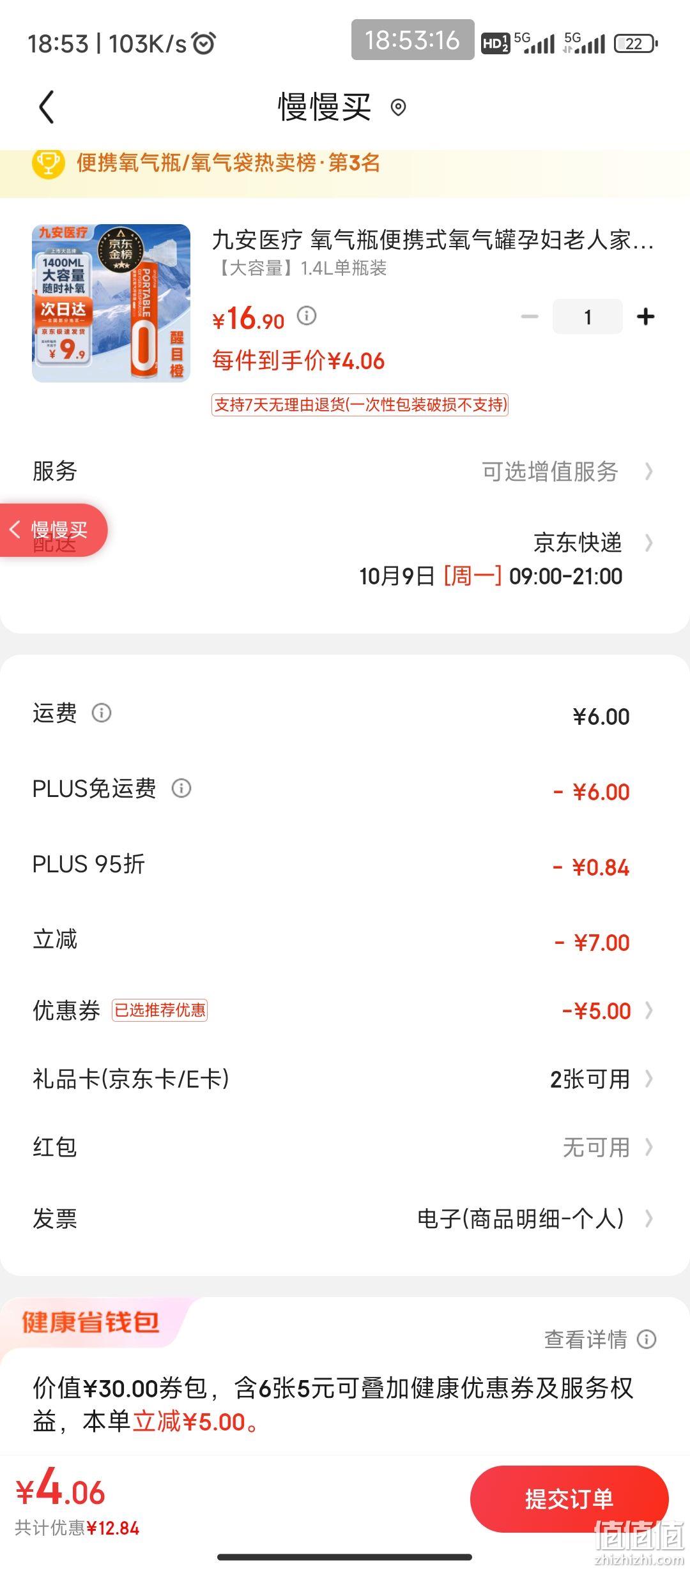Tap the back arrow at top left
Screen dimensions: 690x1571
(x=47, y=107)
